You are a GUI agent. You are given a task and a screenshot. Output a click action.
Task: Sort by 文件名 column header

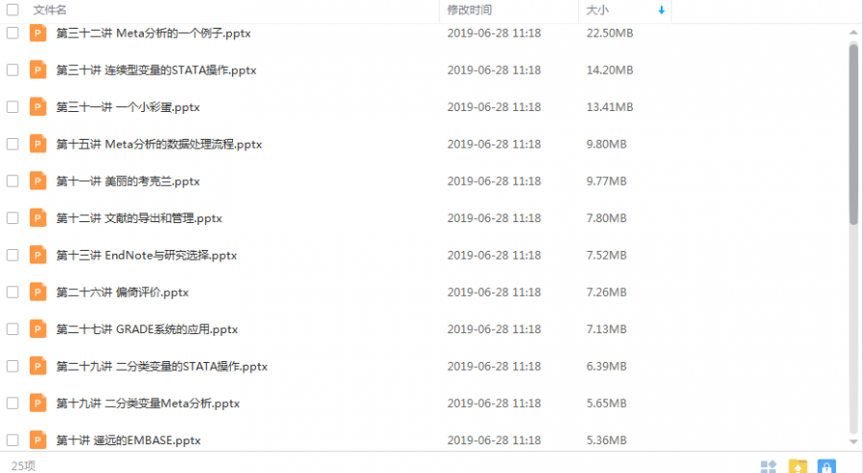click(50, 10)
